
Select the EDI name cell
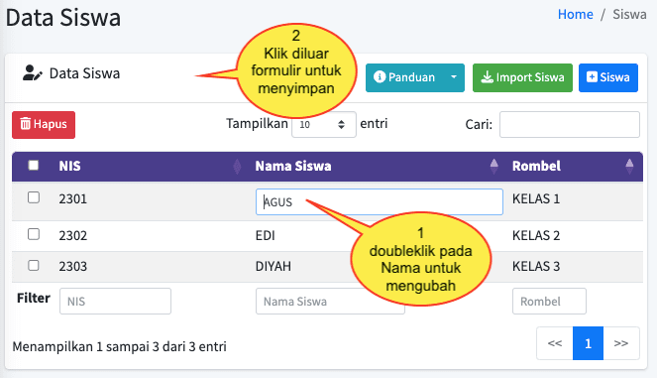[x=266, y=236]
